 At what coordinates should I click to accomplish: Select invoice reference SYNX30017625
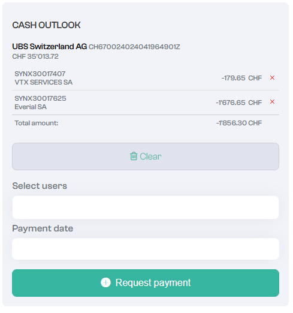40,98
